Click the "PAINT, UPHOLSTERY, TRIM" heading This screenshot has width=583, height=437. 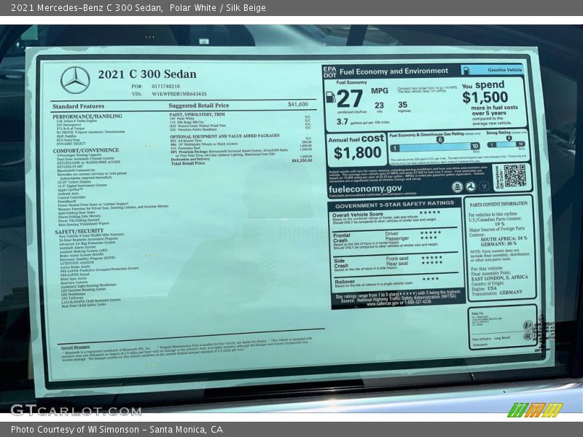(x=197, y=114)
